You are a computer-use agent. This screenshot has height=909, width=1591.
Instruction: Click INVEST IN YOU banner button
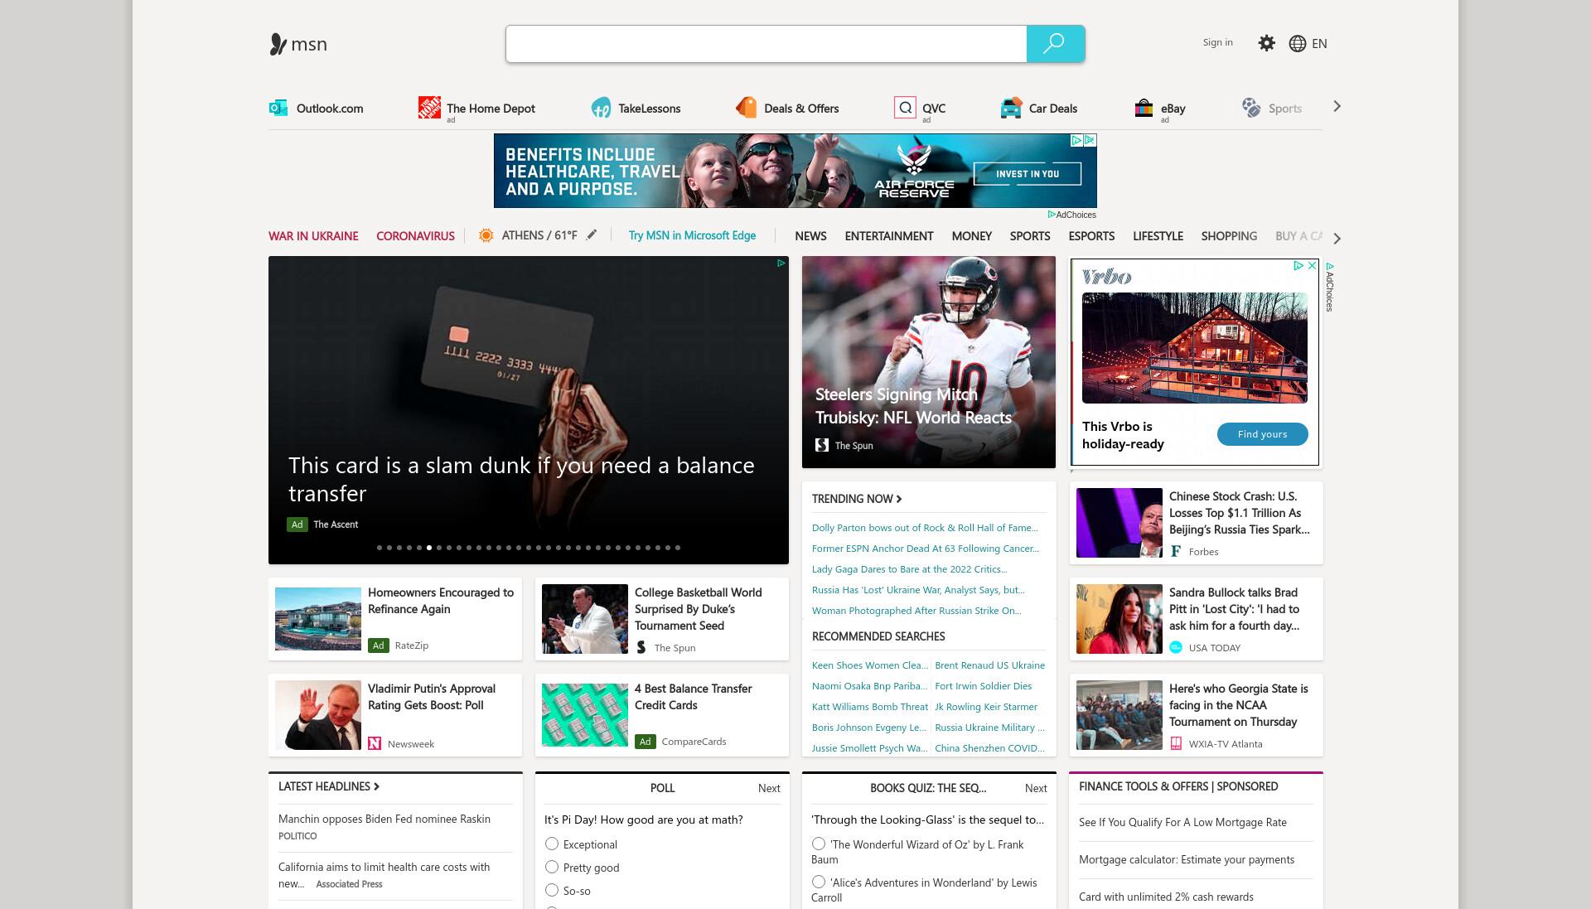(1028, 174)
